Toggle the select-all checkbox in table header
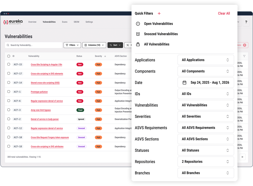 (x=9, y=56)
